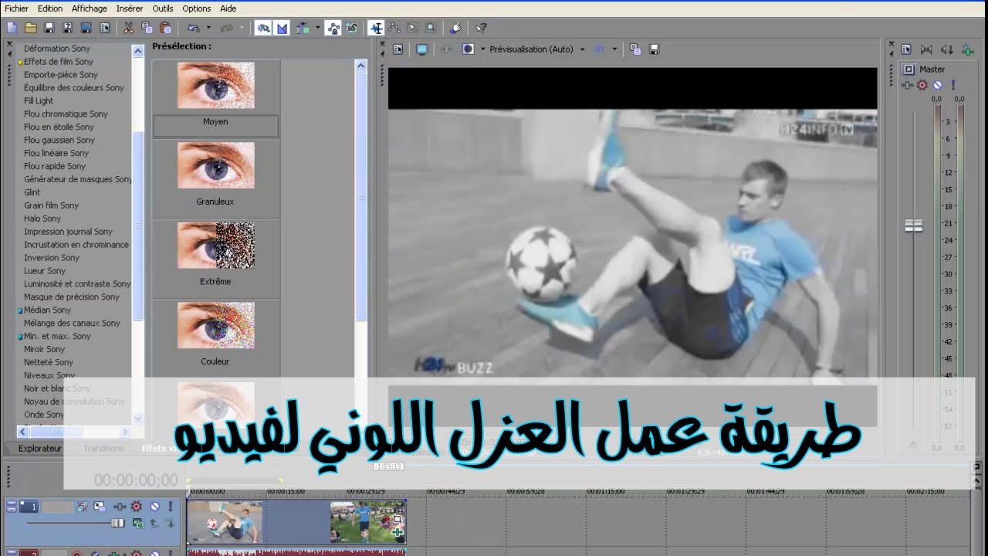Image resolution: width=988 pixels, height=556 pixels.
Task: Toggle lock envelopes to events button
Action: [x=333, y=28]
